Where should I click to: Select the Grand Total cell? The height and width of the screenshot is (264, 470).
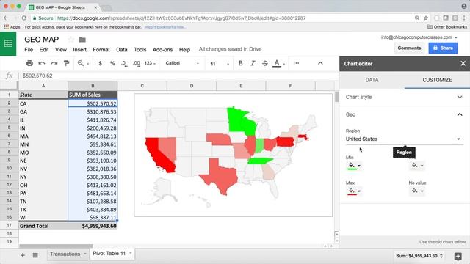coord(43,226)
